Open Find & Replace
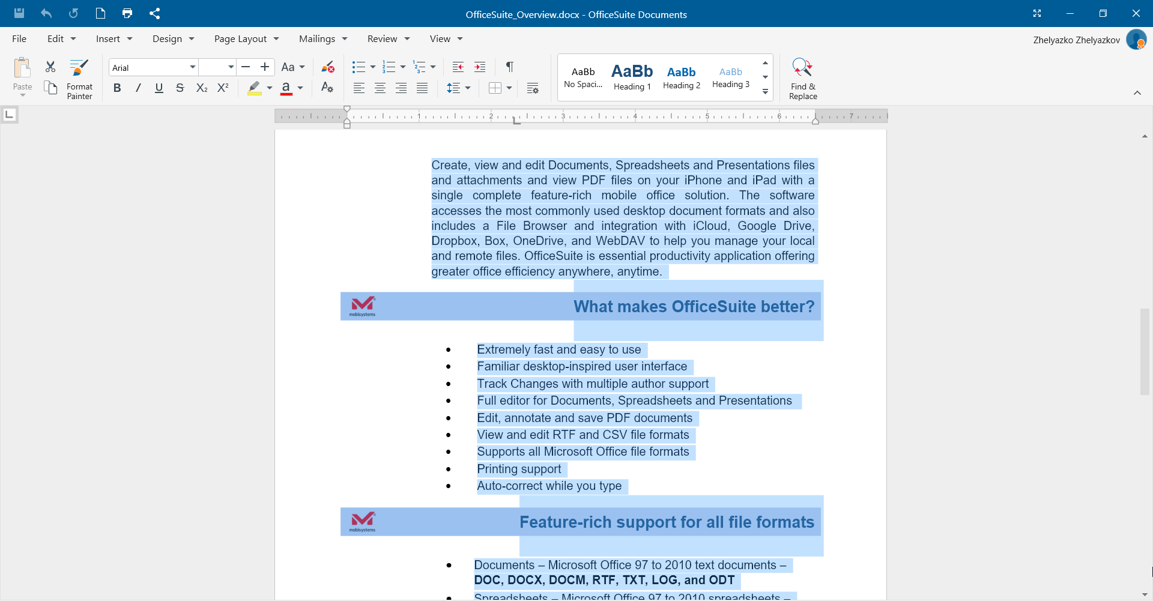This screenshot has height=601, width=1153. click(803, 78)
